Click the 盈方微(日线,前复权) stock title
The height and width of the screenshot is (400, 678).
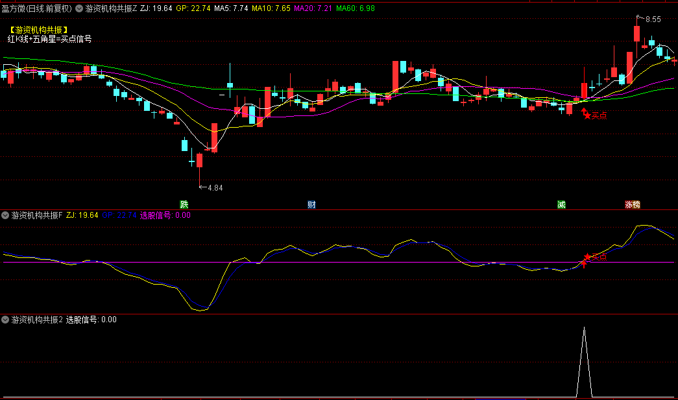click(x=37, y=8)
